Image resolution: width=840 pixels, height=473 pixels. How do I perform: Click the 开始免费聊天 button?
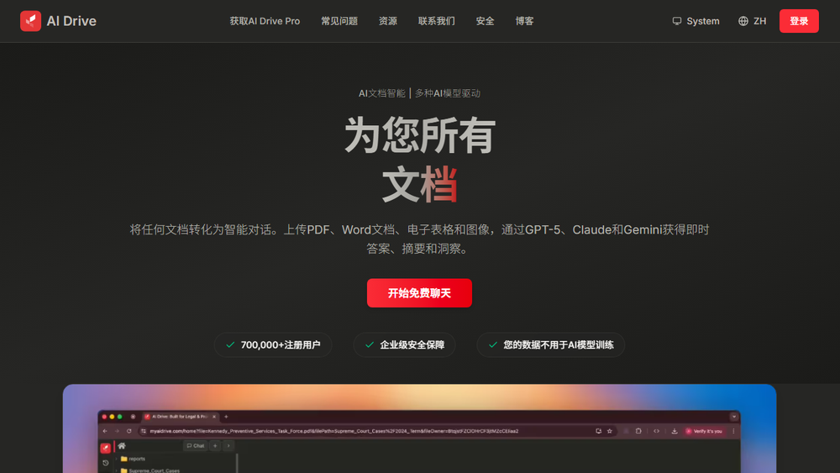[419, 293]
